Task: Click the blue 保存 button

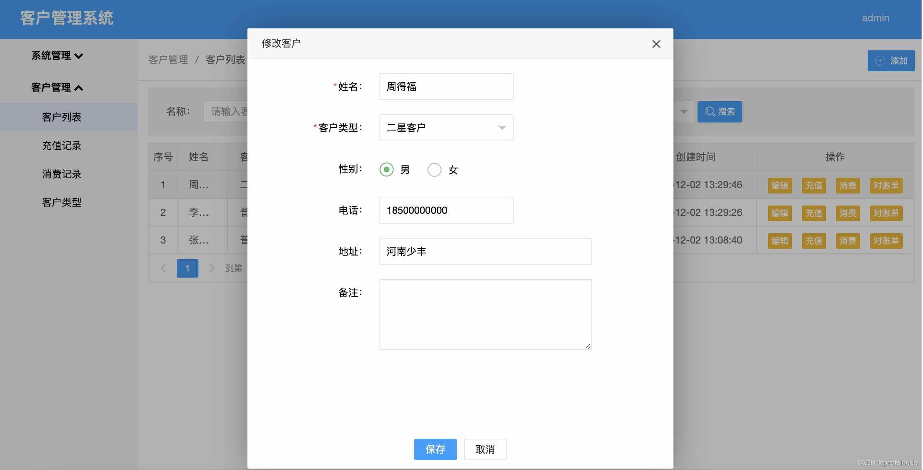Action: (436, 449)
